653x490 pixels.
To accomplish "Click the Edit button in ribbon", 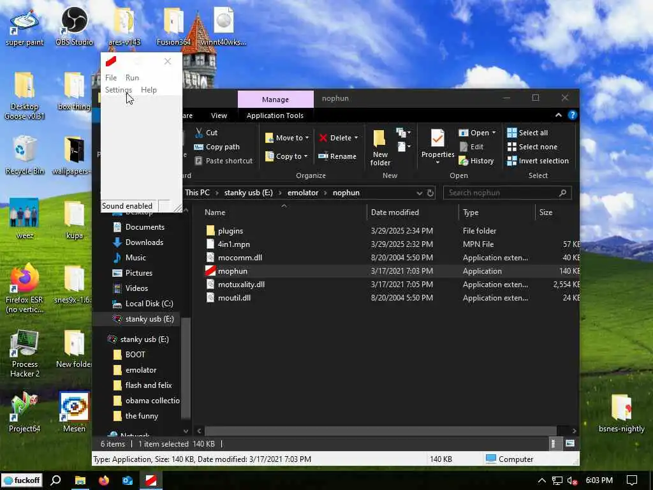I will [x=471, y=147].
